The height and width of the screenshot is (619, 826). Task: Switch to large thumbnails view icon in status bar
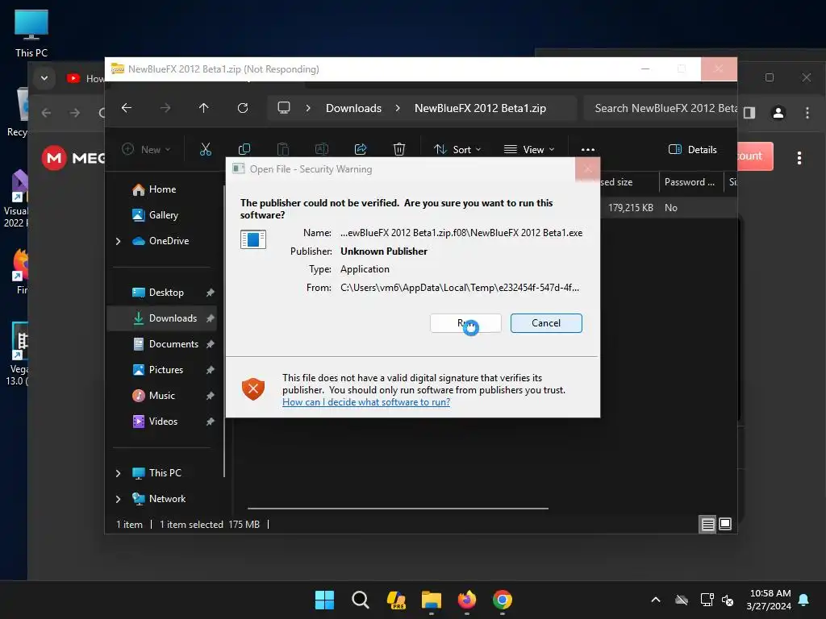click(725, 524)
